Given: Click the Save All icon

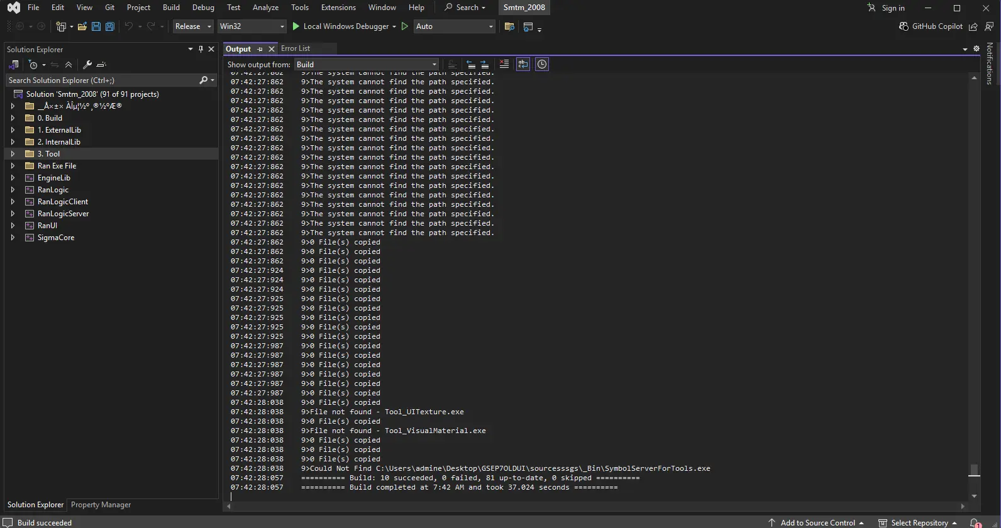Looking at the screenshot, I should (110, 26).
